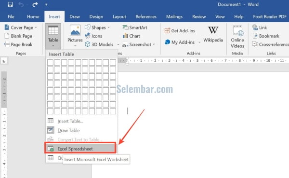Click the Insert Table... menu icon
This screenshot has height=178, width=289.
[x=51, y=121]
